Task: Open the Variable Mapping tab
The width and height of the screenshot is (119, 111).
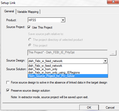Action: coord(28,12)
